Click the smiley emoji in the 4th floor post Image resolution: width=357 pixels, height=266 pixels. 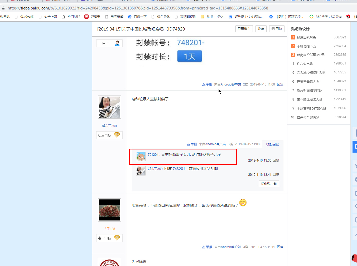(x=243, y=203)
